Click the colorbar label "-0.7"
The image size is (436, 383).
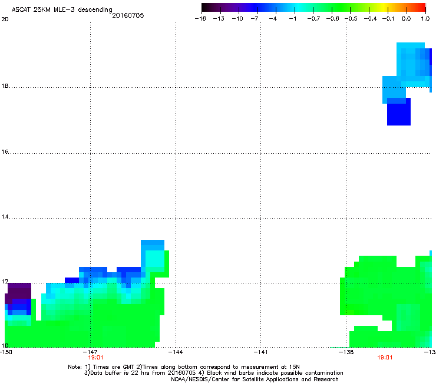[313, 19]
